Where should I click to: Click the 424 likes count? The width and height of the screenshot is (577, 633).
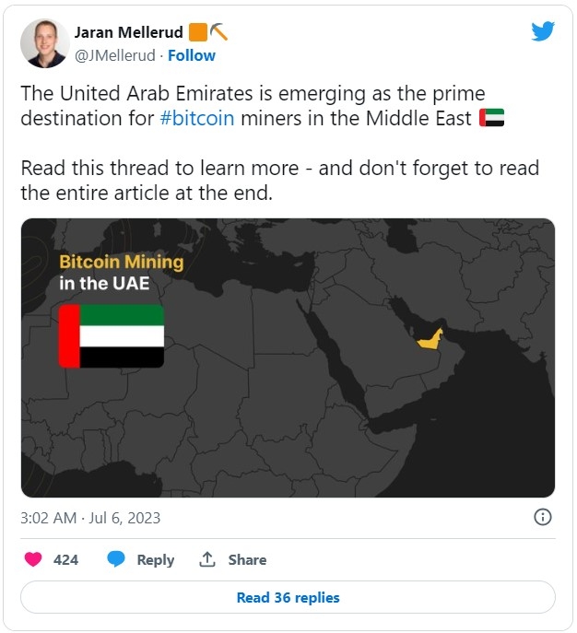(66, 559)
